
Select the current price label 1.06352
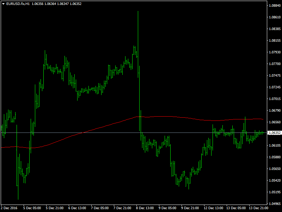tap(275, 133)
